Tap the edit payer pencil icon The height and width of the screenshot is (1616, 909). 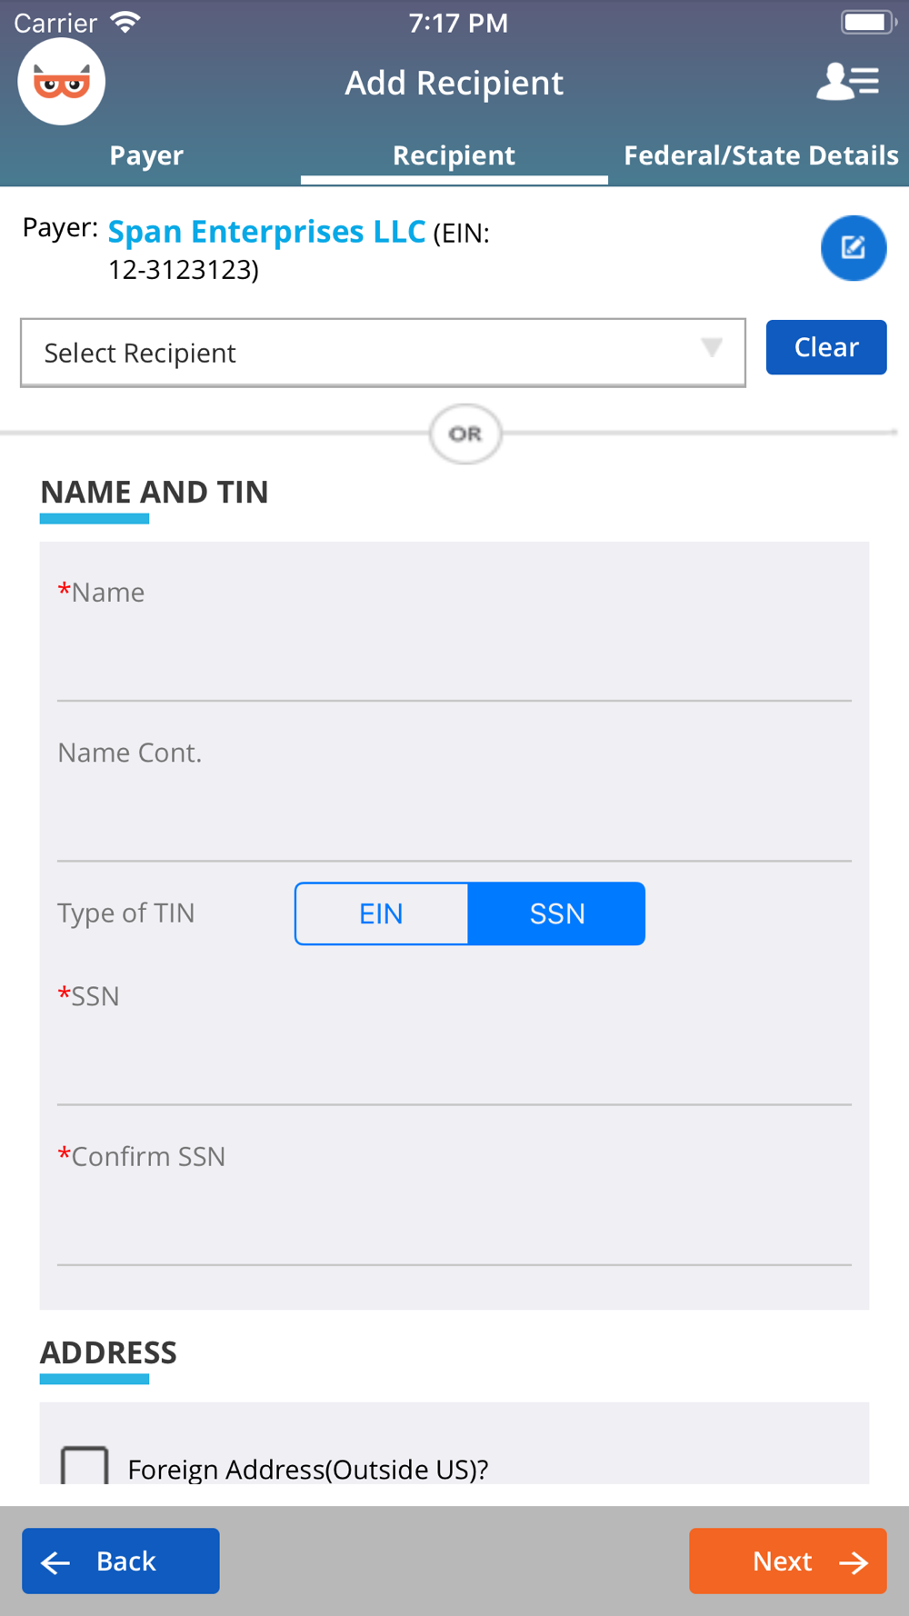click(x=853, y=248)
